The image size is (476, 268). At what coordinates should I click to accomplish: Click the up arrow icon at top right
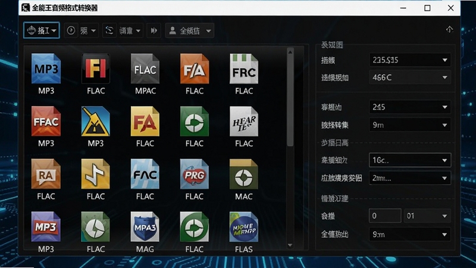[450, 29]
